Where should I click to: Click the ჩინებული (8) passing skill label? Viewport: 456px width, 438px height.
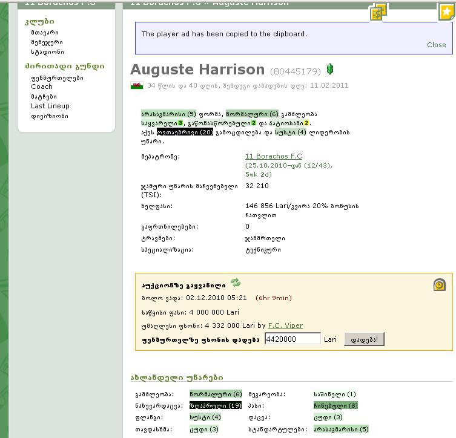click(x=335, y=405)
